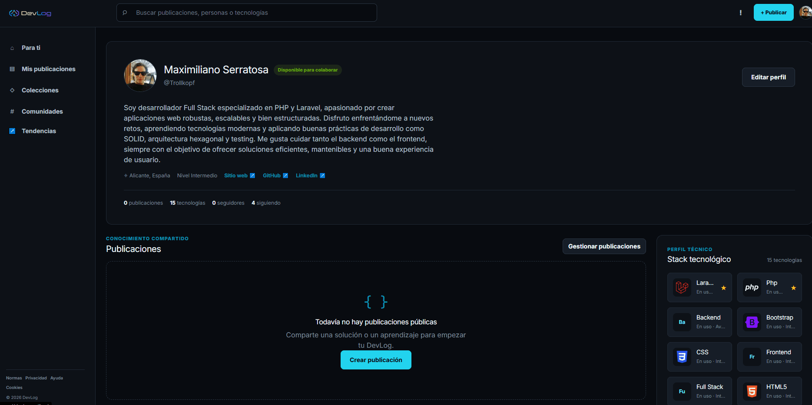Click the php technology icon
The width and height of the screenshot is (812, 405).
point(752,287)
